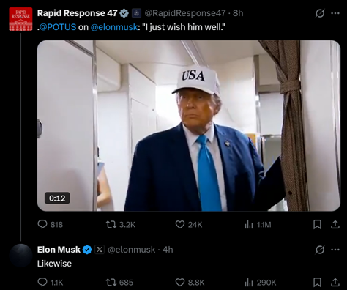Like the Rapid Response 47 post
347x290 pixels.
tap(189, 224)
